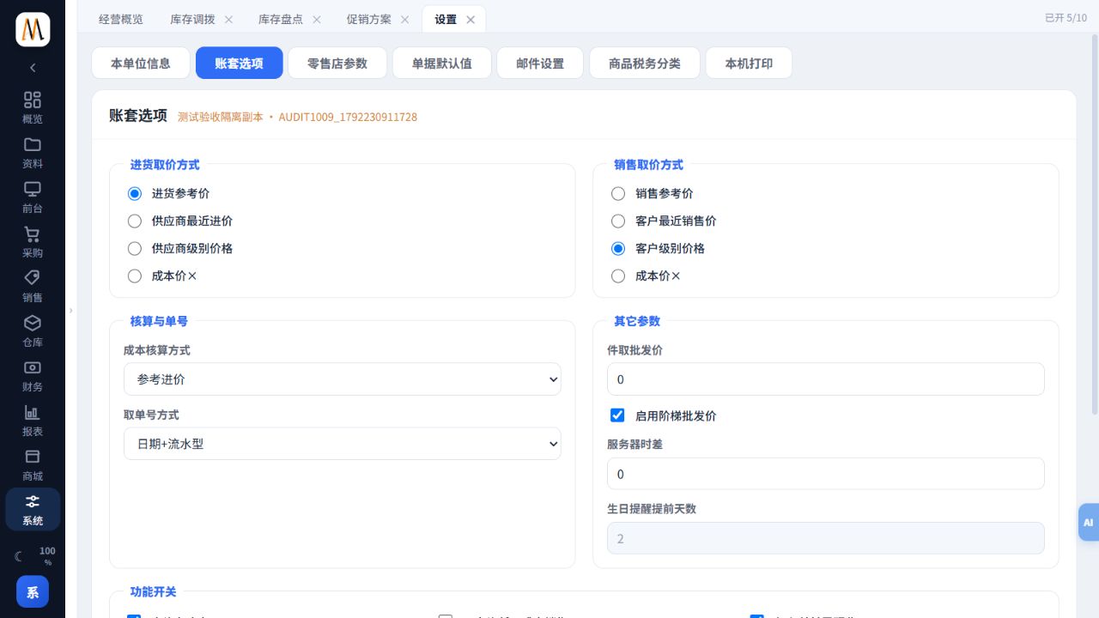This screenshot has width=1099, height=618.
Task: Switch to the 库存盘点 tab
Action: (x=281, y=19)
